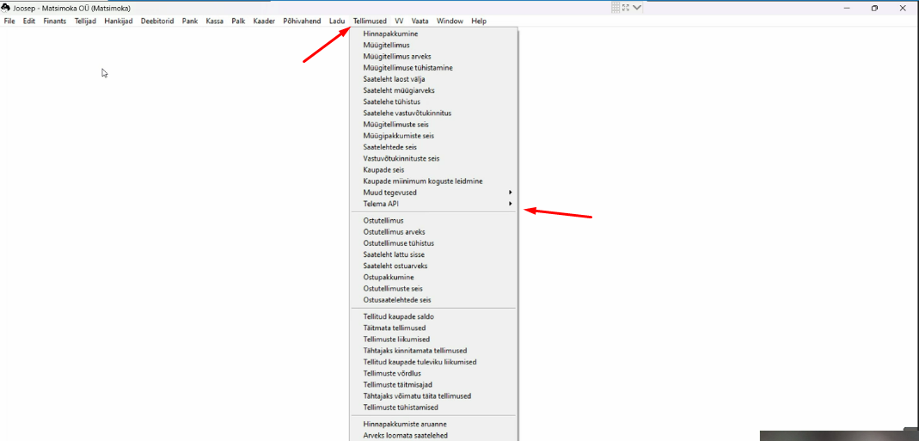
Task: Open the Finants menu
Action: 55,21
